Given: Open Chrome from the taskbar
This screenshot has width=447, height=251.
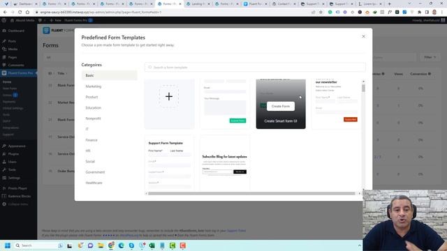Looking at the screenshot, I should pos(111,245).
